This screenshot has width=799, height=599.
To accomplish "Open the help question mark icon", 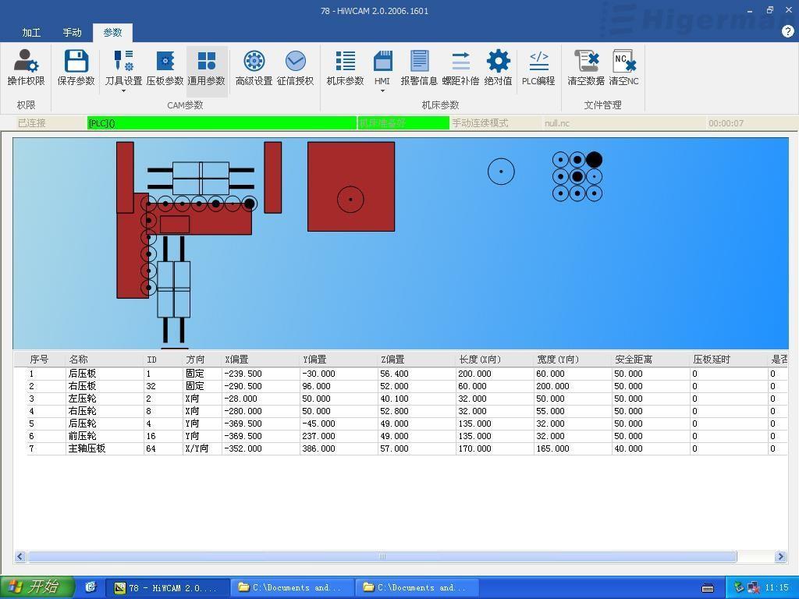I will 787,31.
